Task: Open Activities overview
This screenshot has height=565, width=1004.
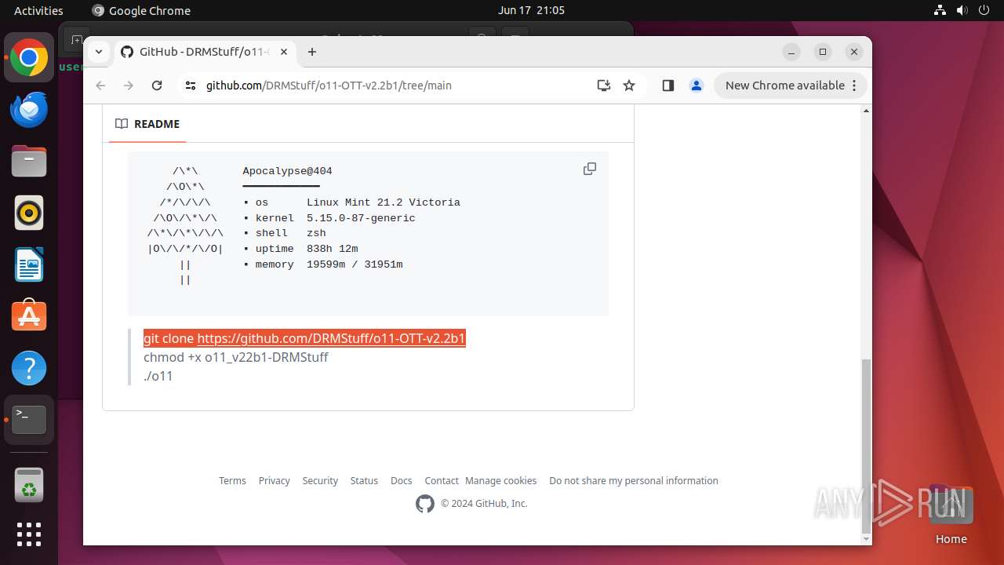Action: click(x=38, y=10)
